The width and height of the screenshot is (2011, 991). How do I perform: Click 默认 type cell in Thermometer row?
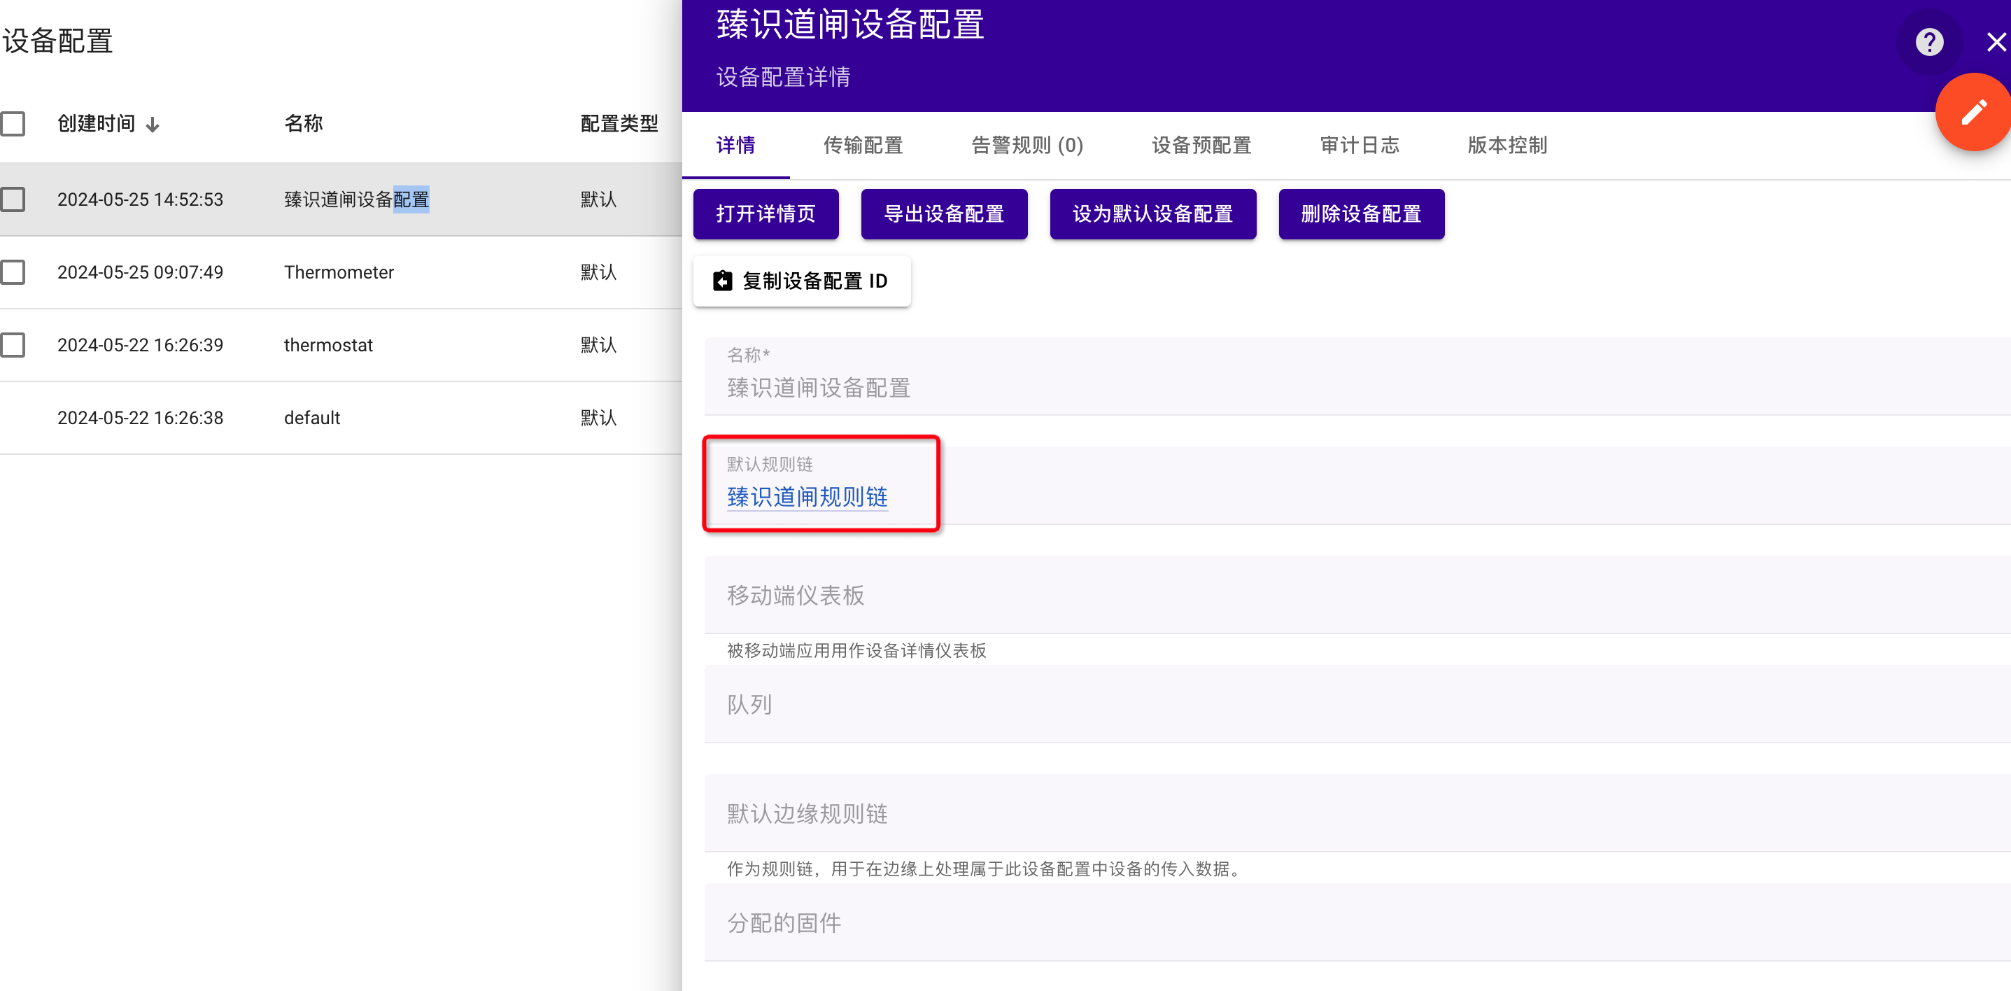point(599,272)
